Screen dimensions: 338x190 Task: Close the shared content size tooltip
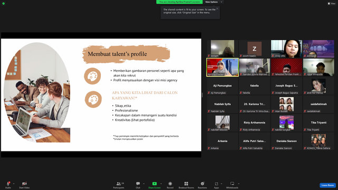click(x=217, y=8)
